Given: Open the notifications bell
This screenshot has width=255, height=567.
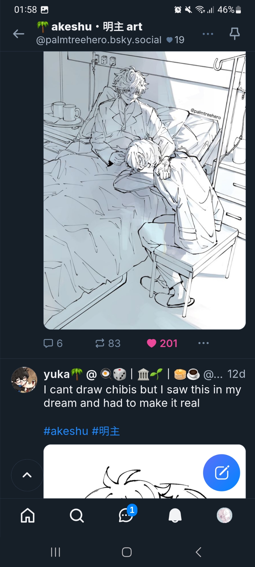Looking at the screenshot, I should click(x=175, y=515).
